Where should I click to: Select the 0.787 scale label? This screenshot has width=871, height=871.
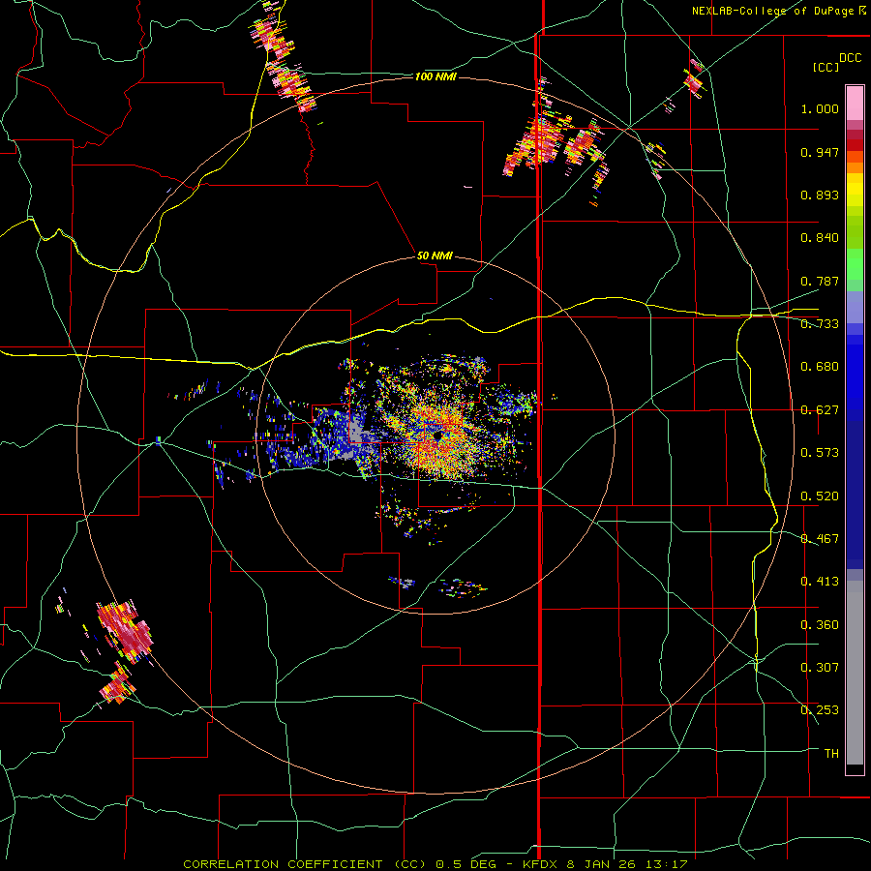820,281
